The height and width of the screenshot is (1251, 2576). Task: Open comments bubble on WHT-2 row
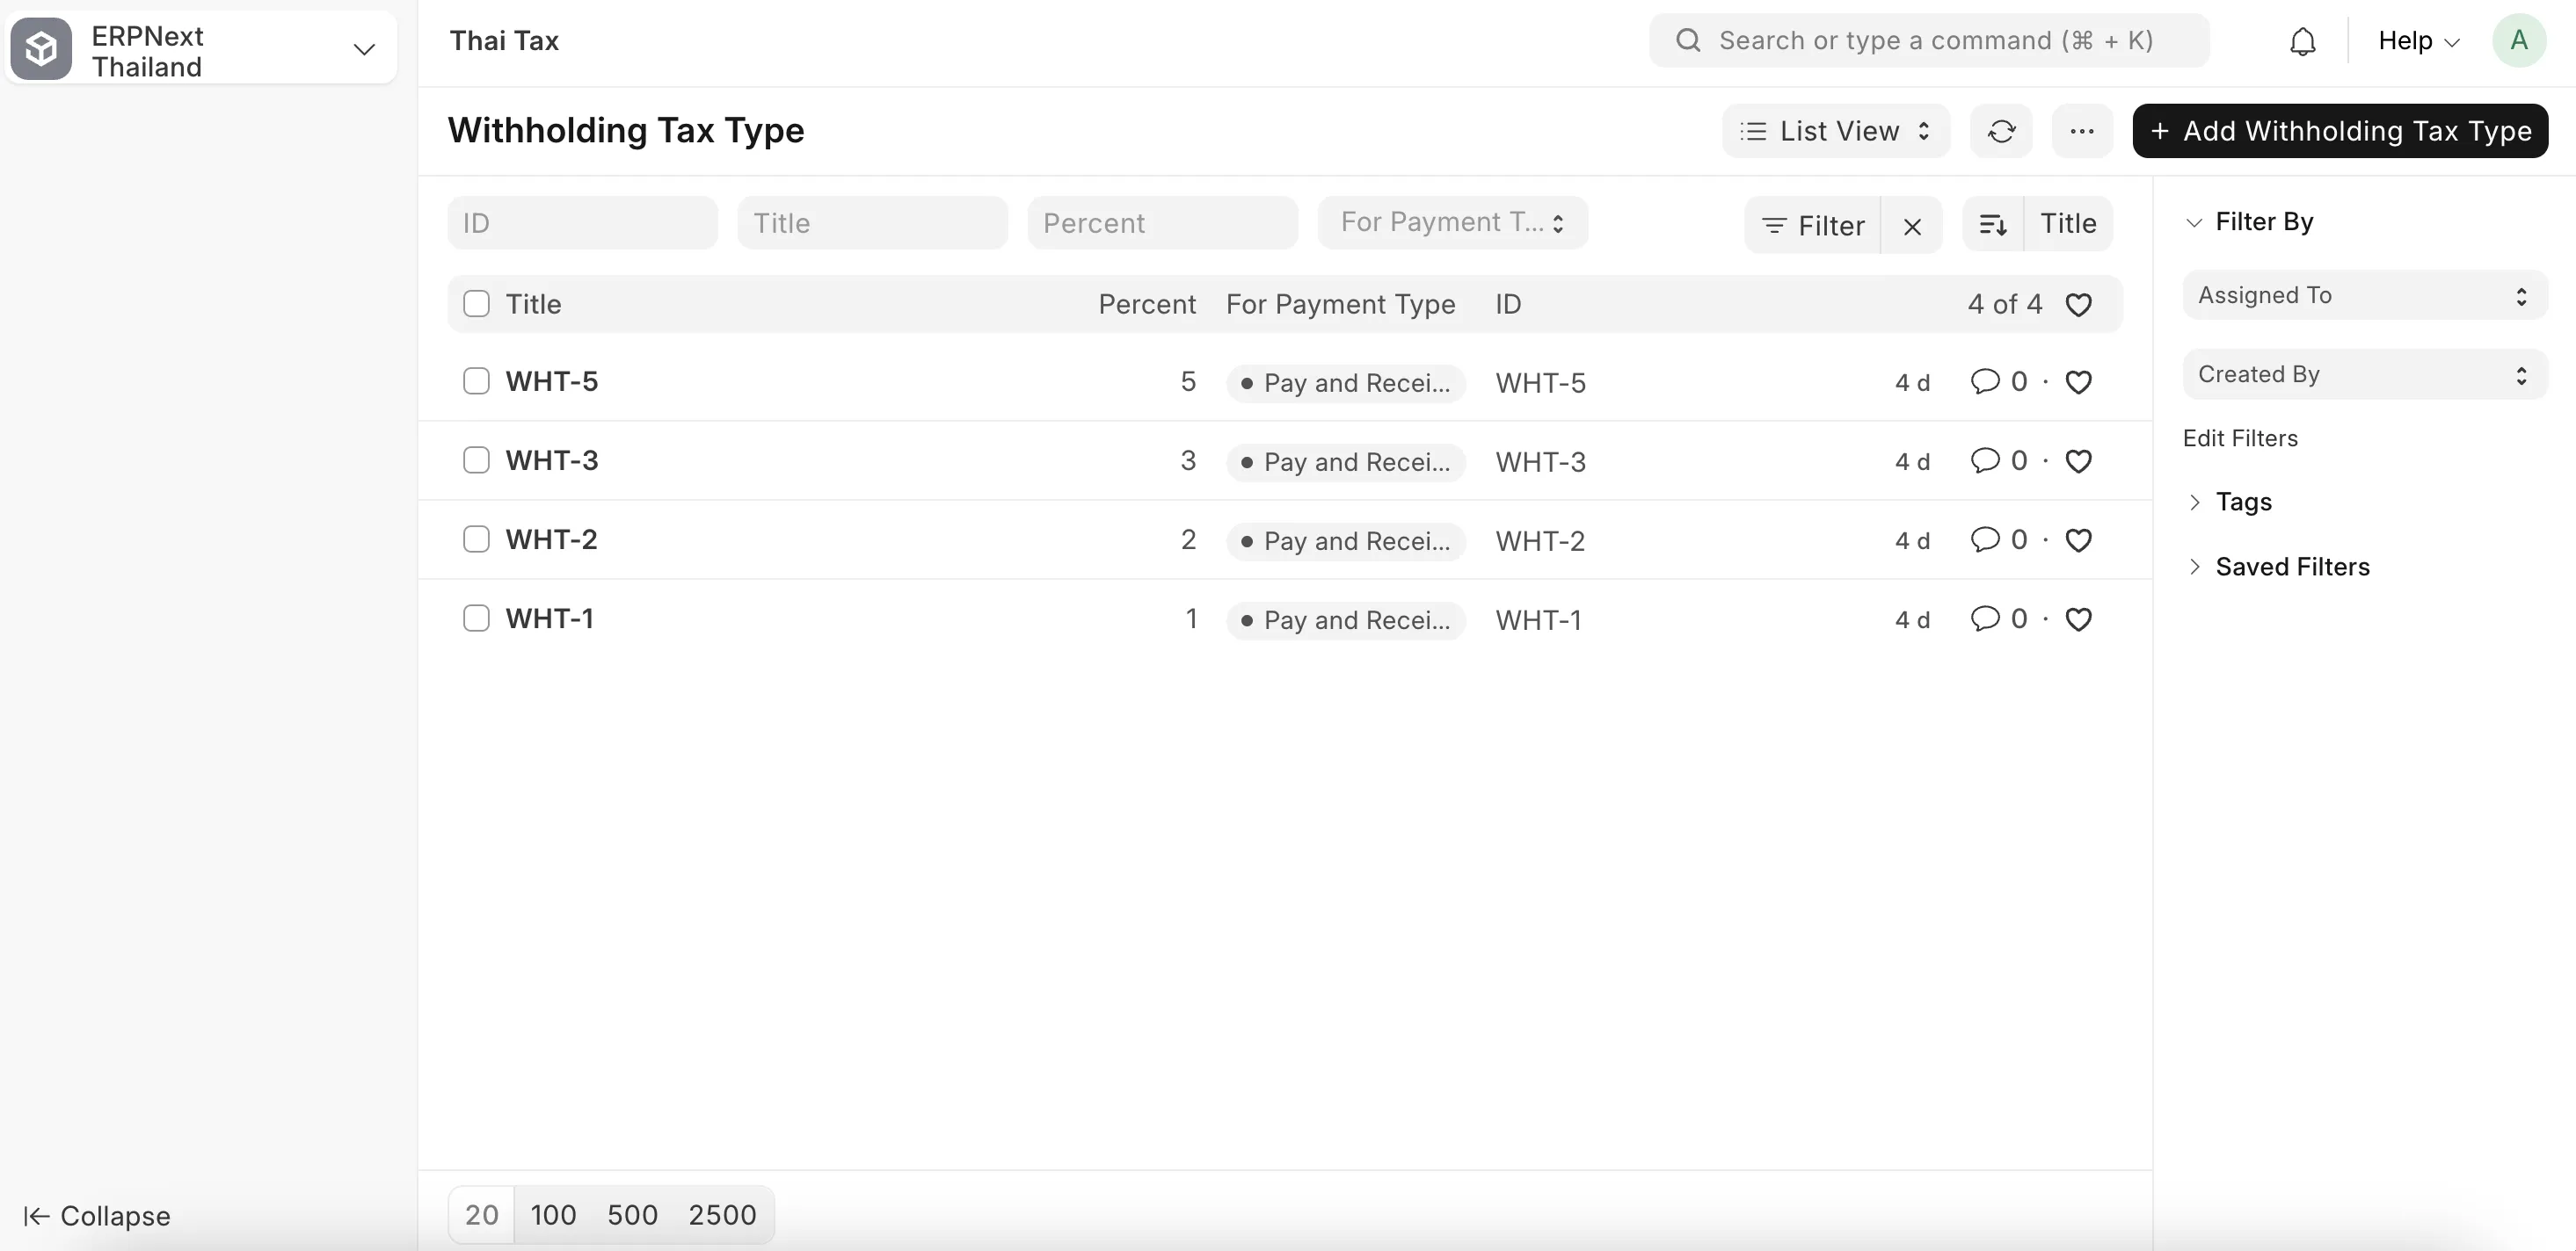pyautogui.click(x=1984, y=539)
